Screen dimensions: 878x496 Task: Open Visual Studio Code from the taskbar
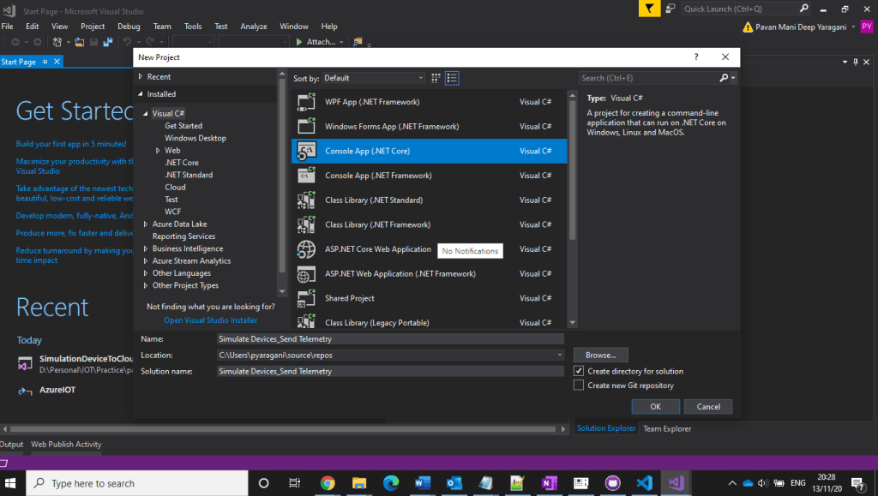point(645,482)
